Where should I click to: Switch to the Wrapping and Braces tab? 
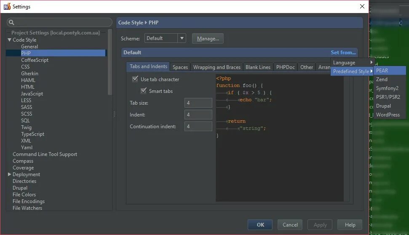tap(217, 67)
